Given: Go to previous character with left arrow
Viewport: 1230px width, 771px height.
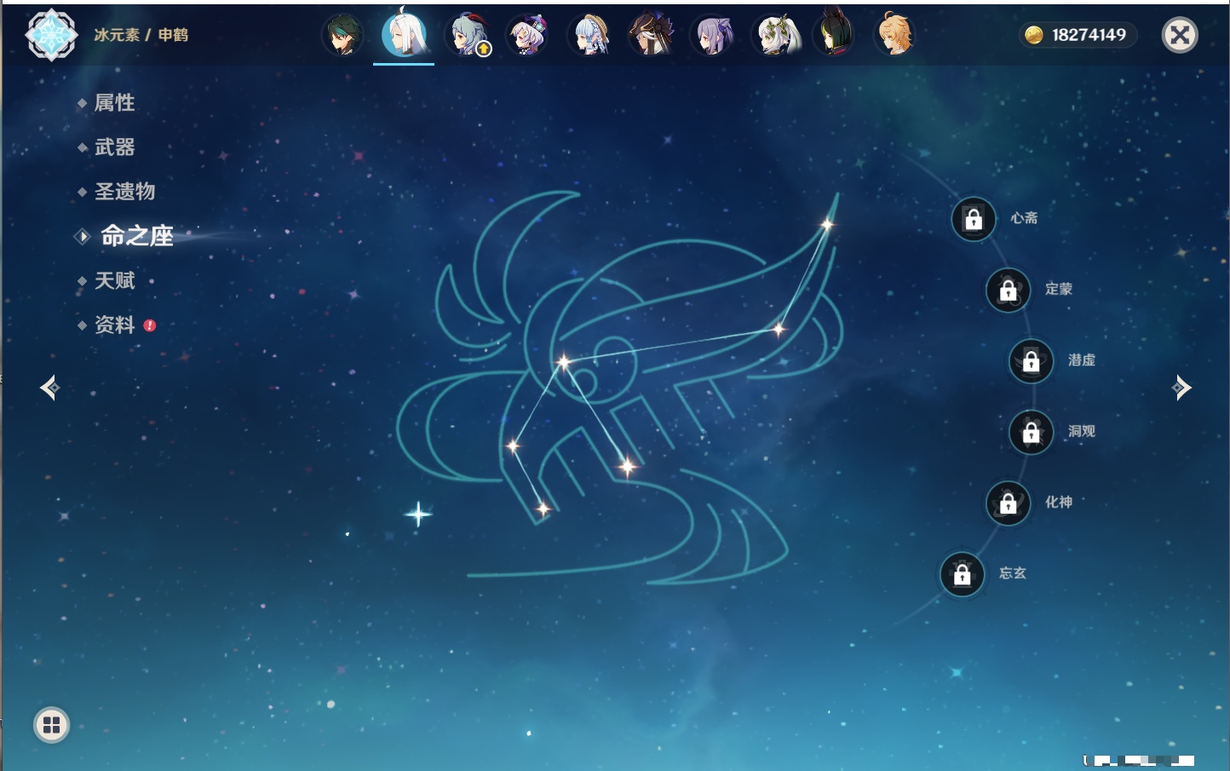Looking at the screenshot, I should 49,388.
